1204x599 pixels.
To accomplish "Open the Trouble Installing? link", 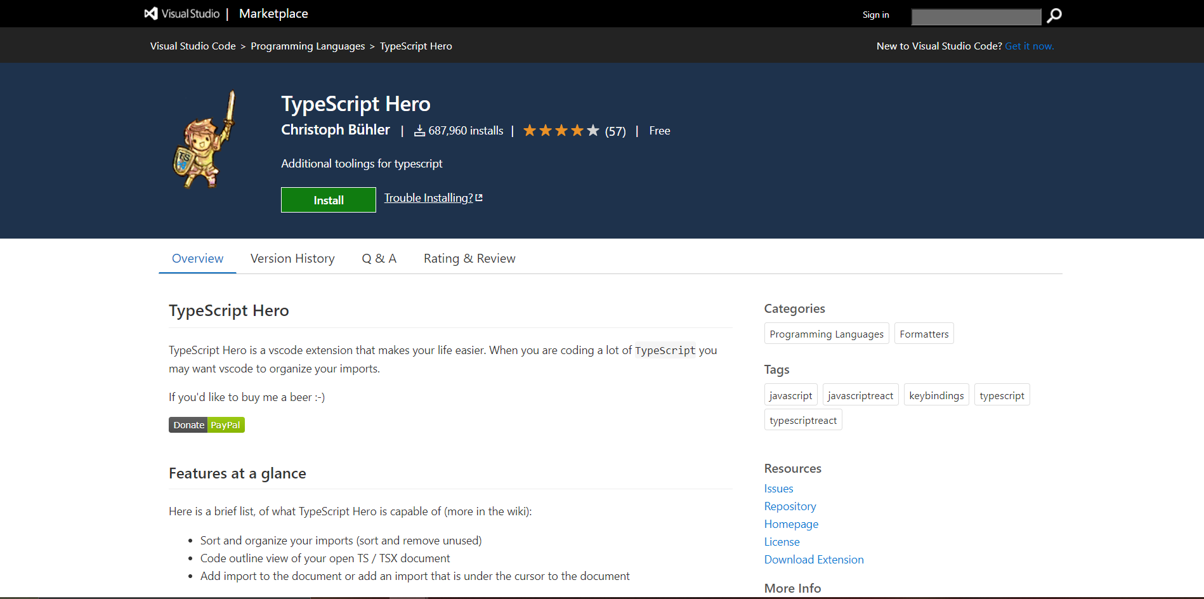I will pyautogui.click(x=433, y=198).
